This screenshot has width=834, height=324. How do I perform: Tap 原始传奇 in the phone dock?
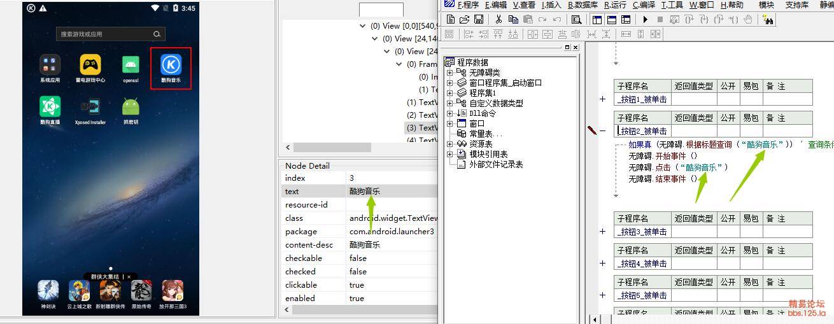pos(141,295)
